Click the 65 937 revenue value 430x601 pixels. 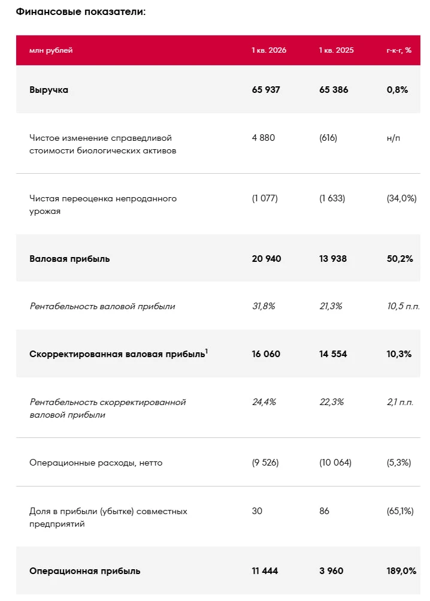266,90
